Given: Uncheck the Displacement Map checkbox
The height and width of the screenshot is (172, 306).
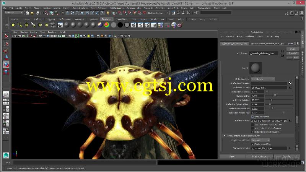Looking at the screenshot, I should coord(252,144).
